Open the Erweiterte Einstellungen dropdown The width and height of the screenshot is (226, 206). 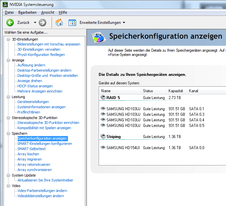point(124,23)
